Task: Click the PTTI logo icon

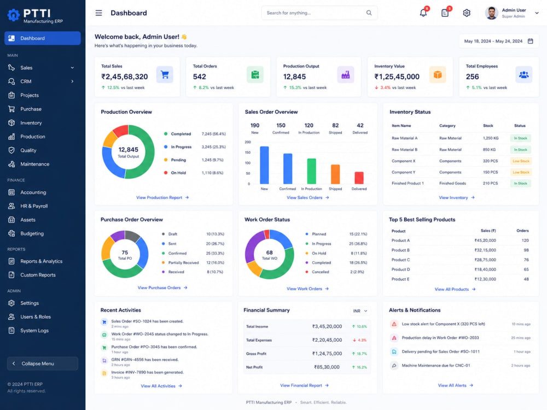Action: coord(14,15)
